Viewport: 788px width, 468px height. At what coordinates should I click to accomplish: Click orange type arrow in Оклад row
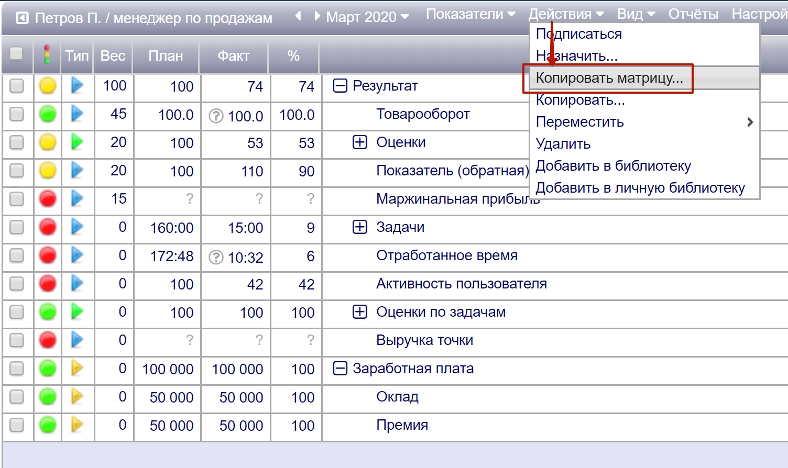click(77, 396)
